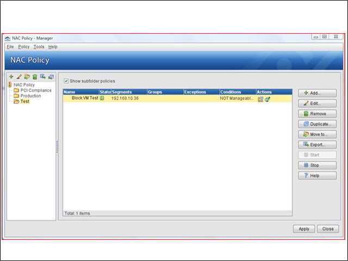
Task: Click the PCI Compliance folder icon
Action: click(x=16, y=90)
